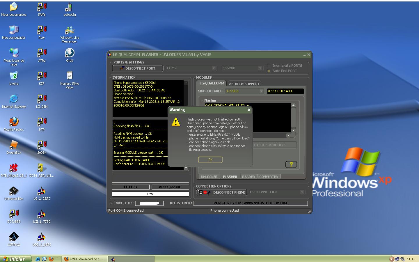Open the LGQ_1_63SC desktop icon
This screenshot has width=419, height=262.
[42, 239]
